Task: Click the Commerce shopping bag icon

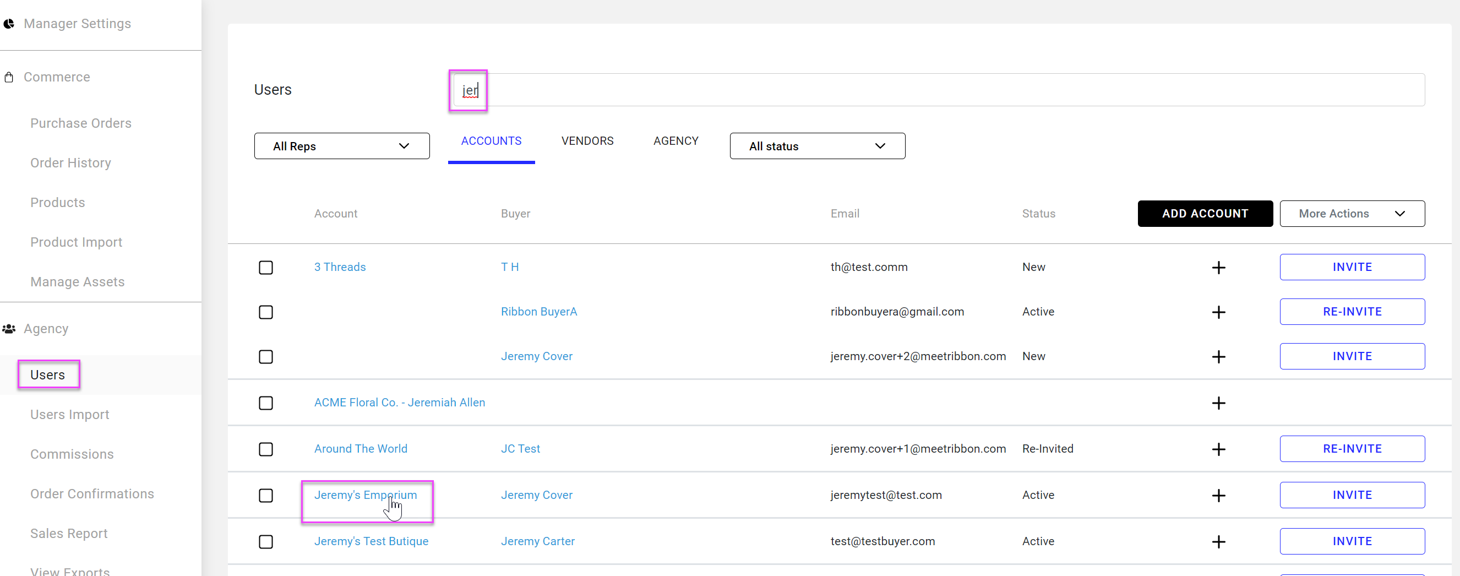Action: 9,77
